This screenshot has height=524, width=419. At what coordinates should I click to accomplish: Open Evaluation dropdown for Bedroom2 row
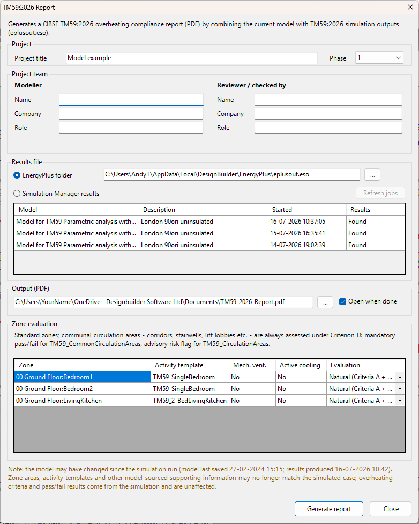pyautogui.click(x=400, y=389)
